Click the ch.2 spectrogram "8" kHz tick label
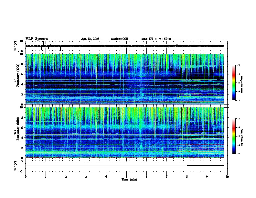This screenshot has height=198, width=256. pos(22,118)
